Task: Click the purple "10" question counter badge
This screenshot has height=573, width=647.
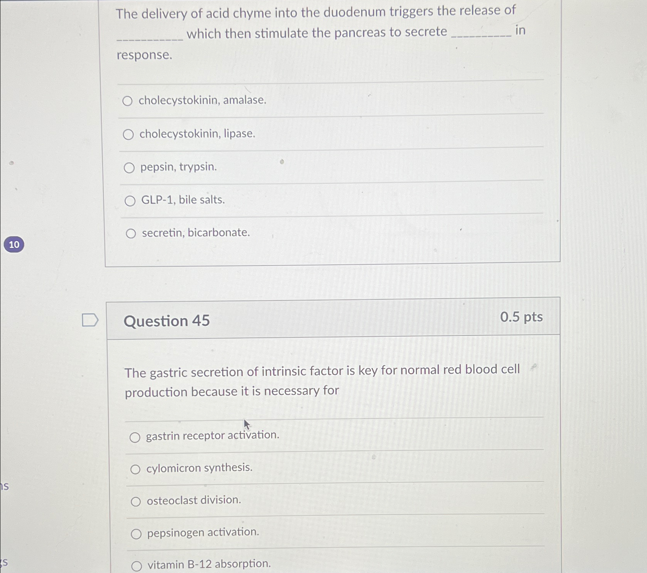Action: coord(14,244)
